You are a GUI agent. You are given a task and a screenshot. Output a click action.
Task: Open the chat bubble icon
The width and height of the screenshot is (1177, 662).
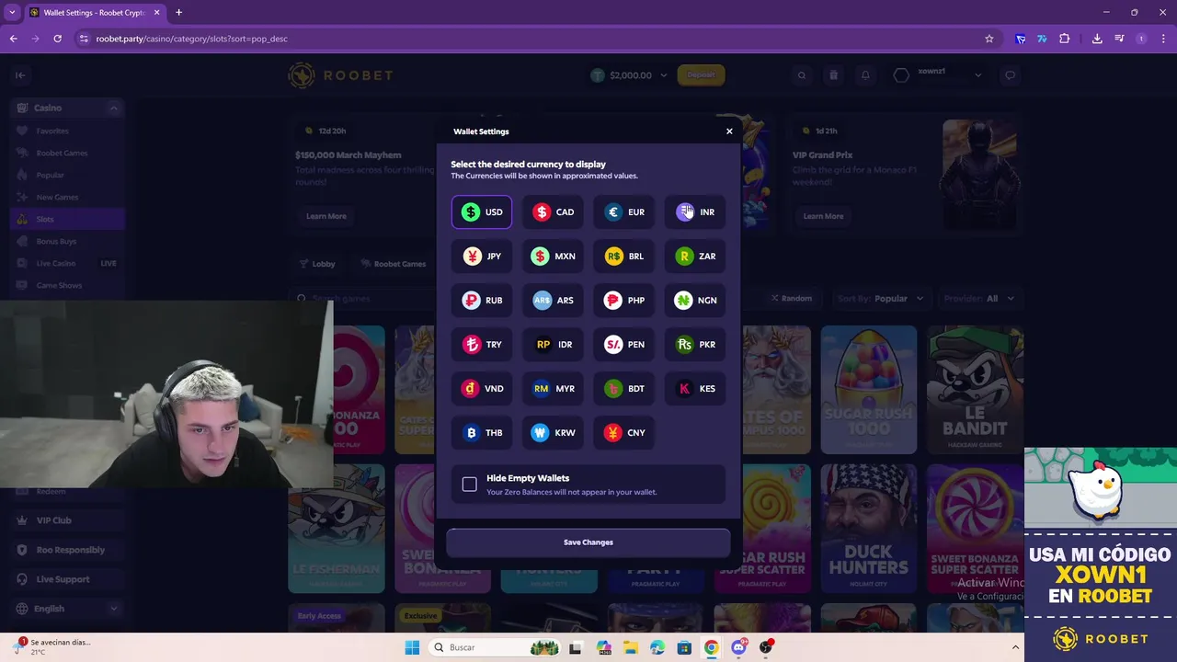click(x=1010, y=75)
